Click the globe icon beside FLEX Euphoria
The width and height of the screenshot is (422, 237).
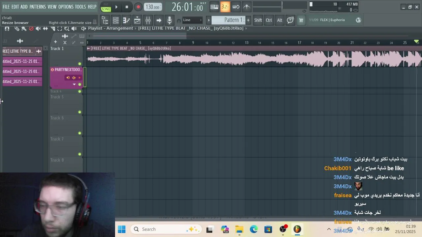coord(359,20)
